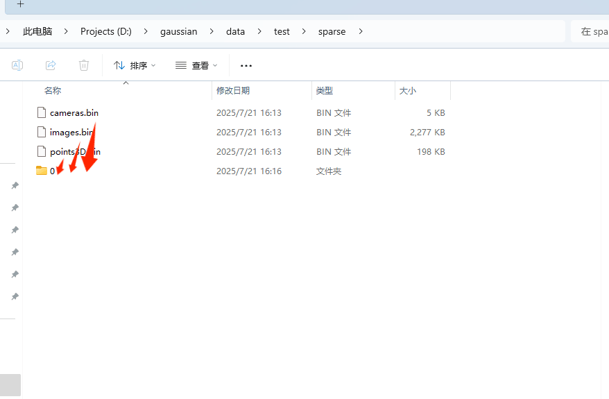Click the topmost pin icon in the left pane

[x=15, y=185]
